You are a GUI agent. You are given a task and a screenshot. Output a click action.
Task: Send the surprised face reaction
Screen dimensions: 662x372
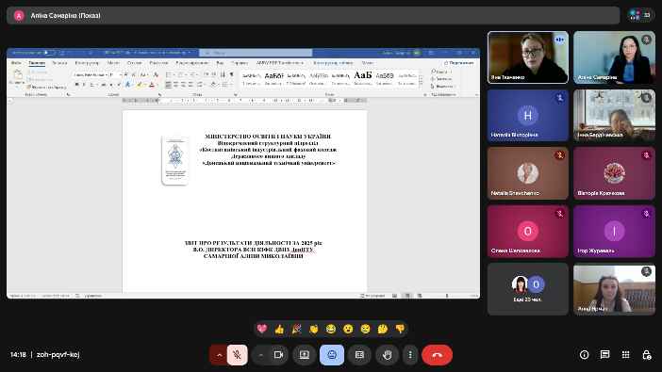(348, 329)
